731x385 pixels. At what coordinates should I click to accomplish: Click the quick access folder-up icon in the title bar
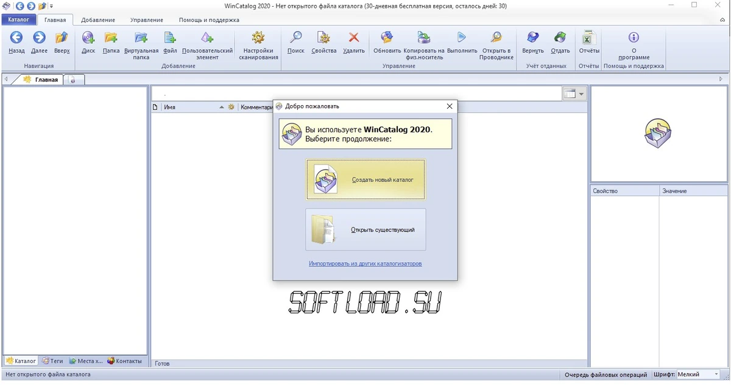[x=42, y=6]
